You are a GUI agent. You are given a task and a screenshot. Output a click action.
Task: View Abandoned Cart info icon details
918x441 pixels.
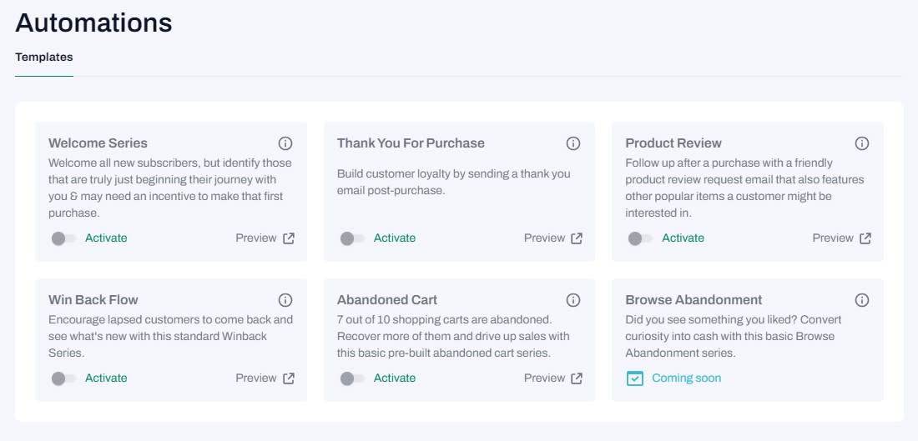pos(573,300)
